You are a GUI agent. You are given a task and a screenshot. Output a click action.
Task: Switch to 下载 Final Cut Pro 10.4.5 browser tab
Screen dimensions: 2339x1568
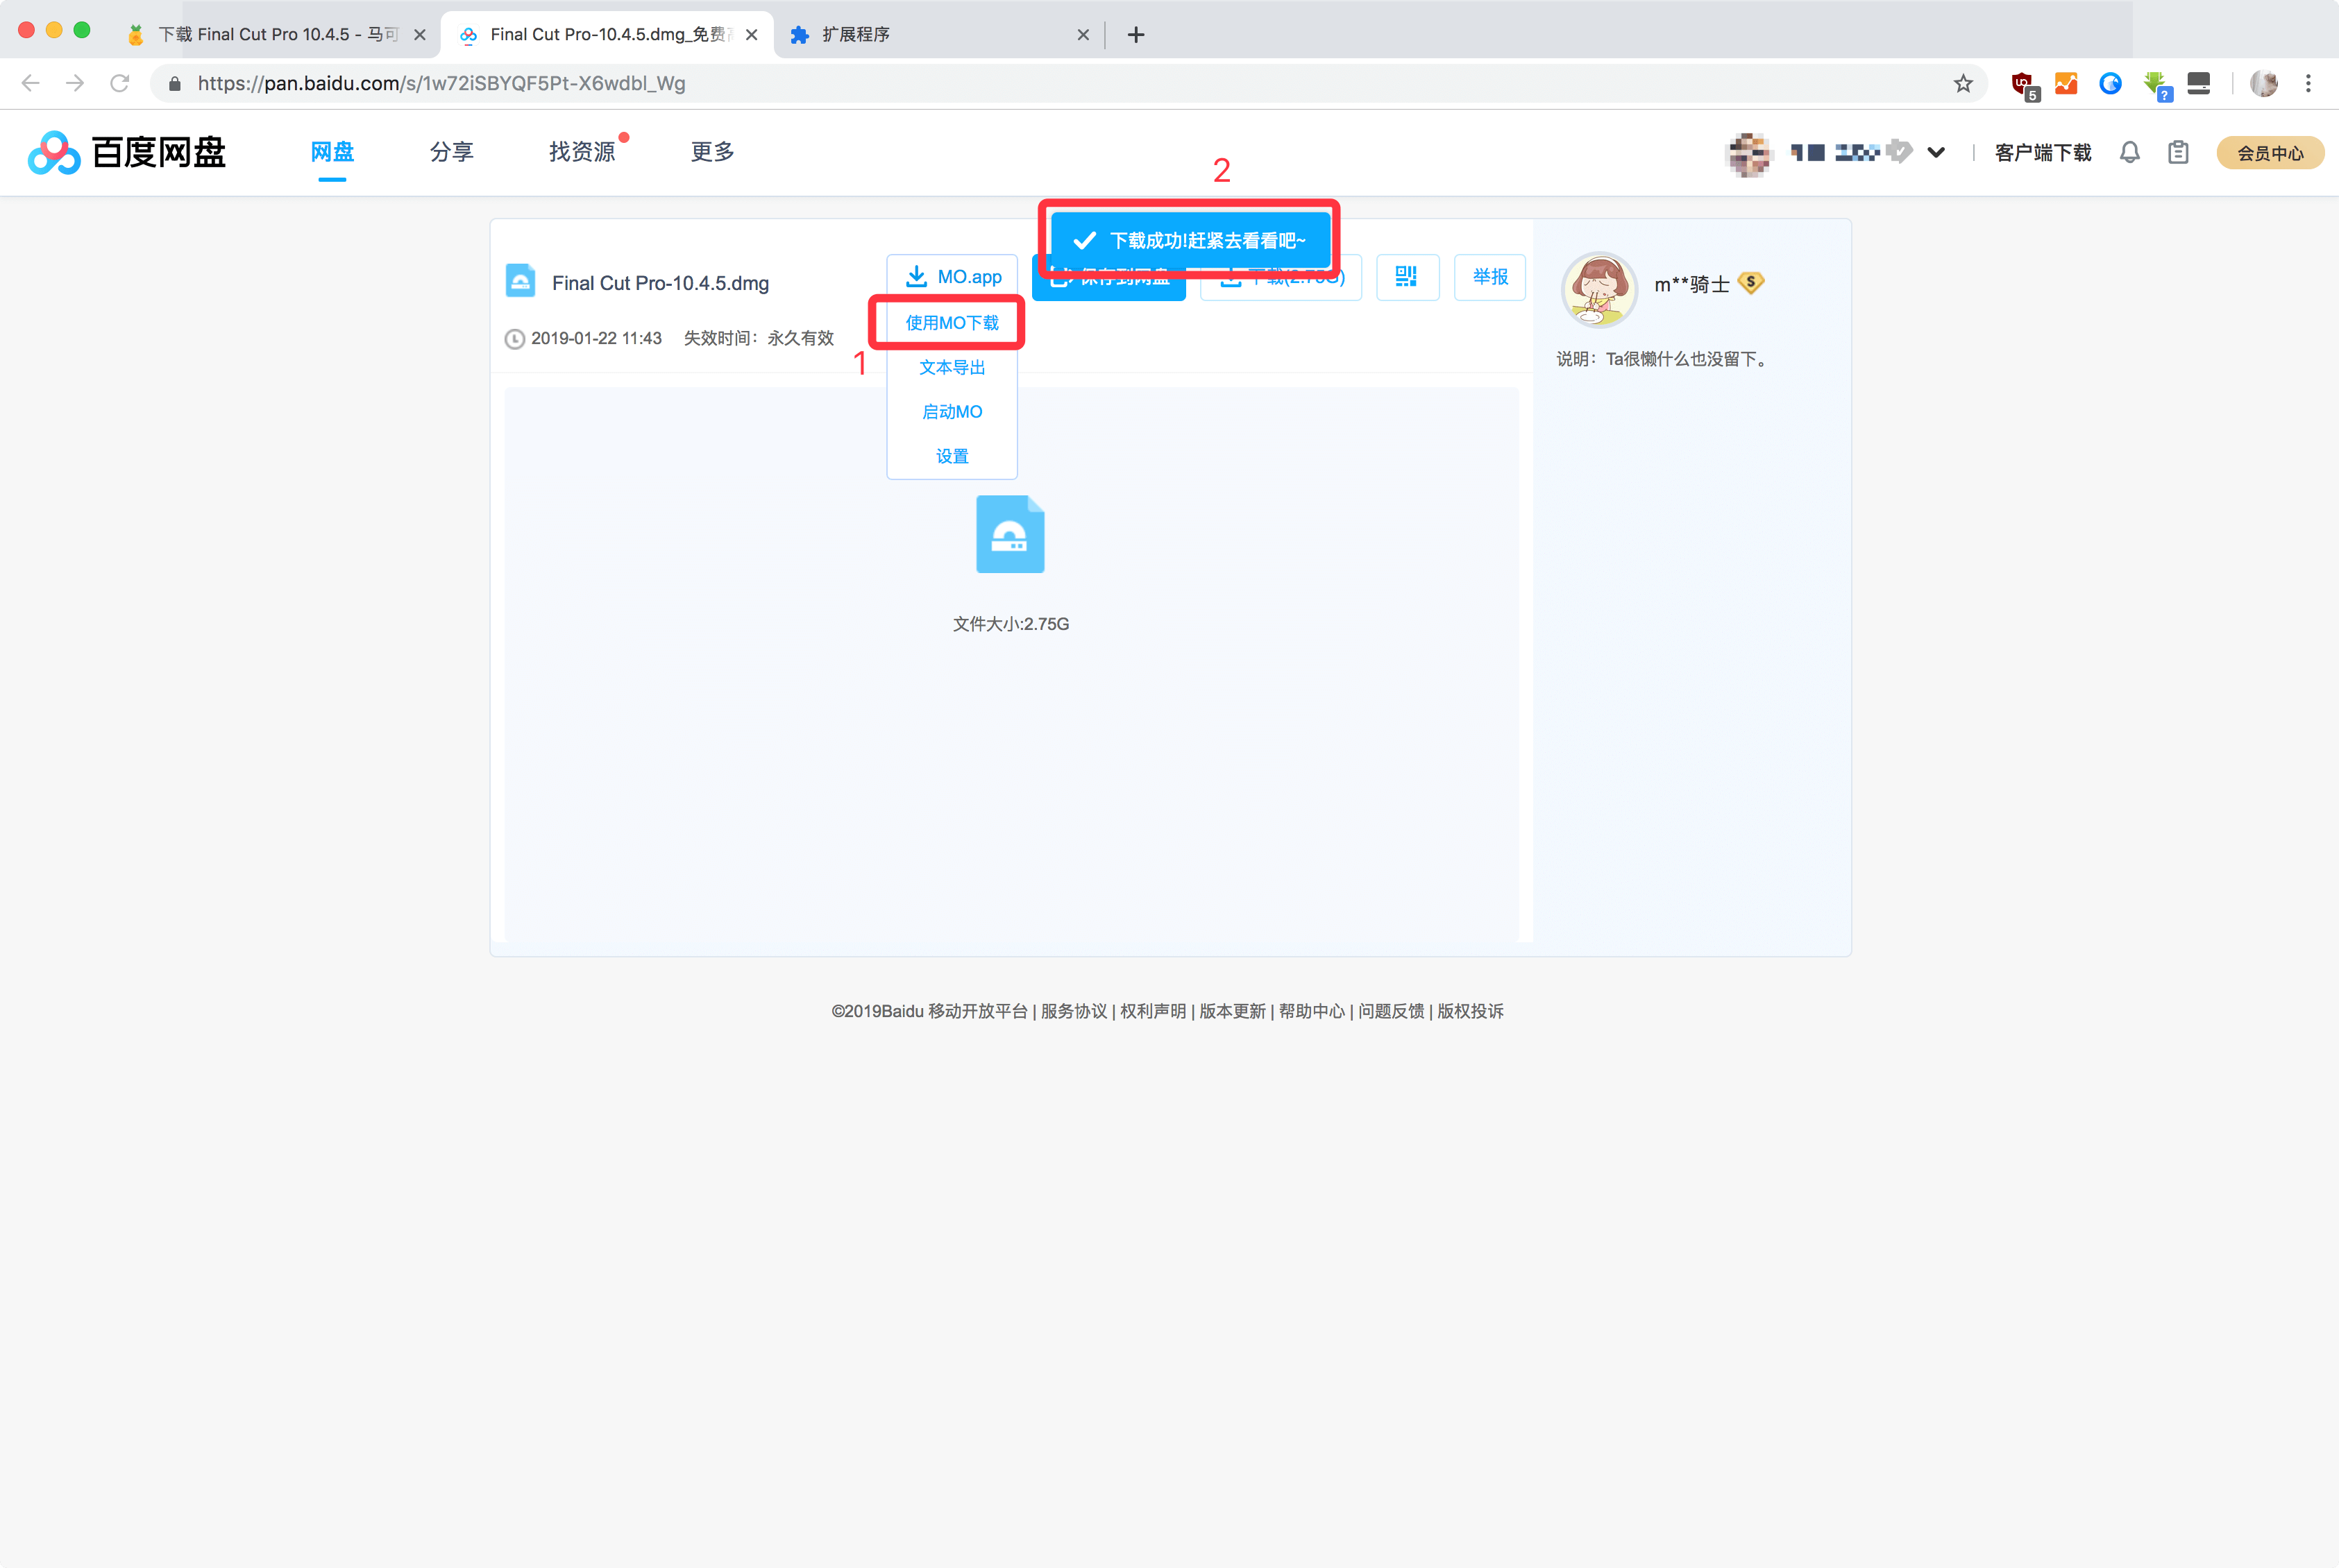coord(274,34)
